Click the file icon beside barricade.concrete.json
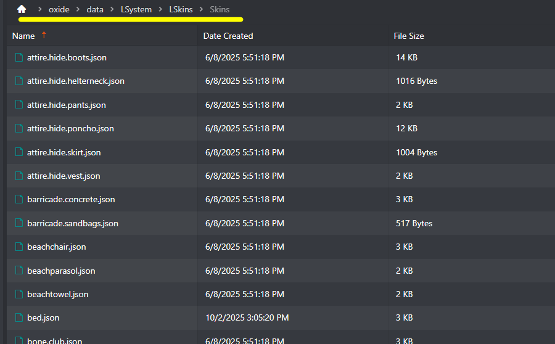Screen dimensions: 555x344 tap(19, 199)
